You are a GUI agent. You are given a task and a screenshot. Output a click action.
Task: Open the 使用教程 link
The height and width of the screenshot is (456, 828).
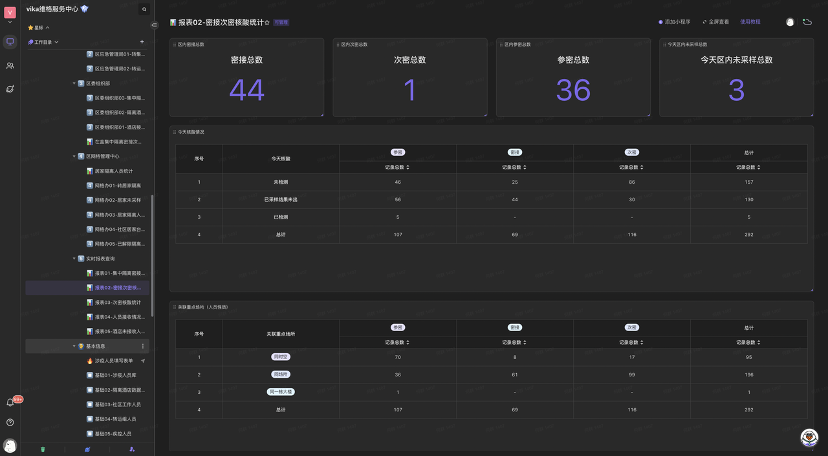750,22
